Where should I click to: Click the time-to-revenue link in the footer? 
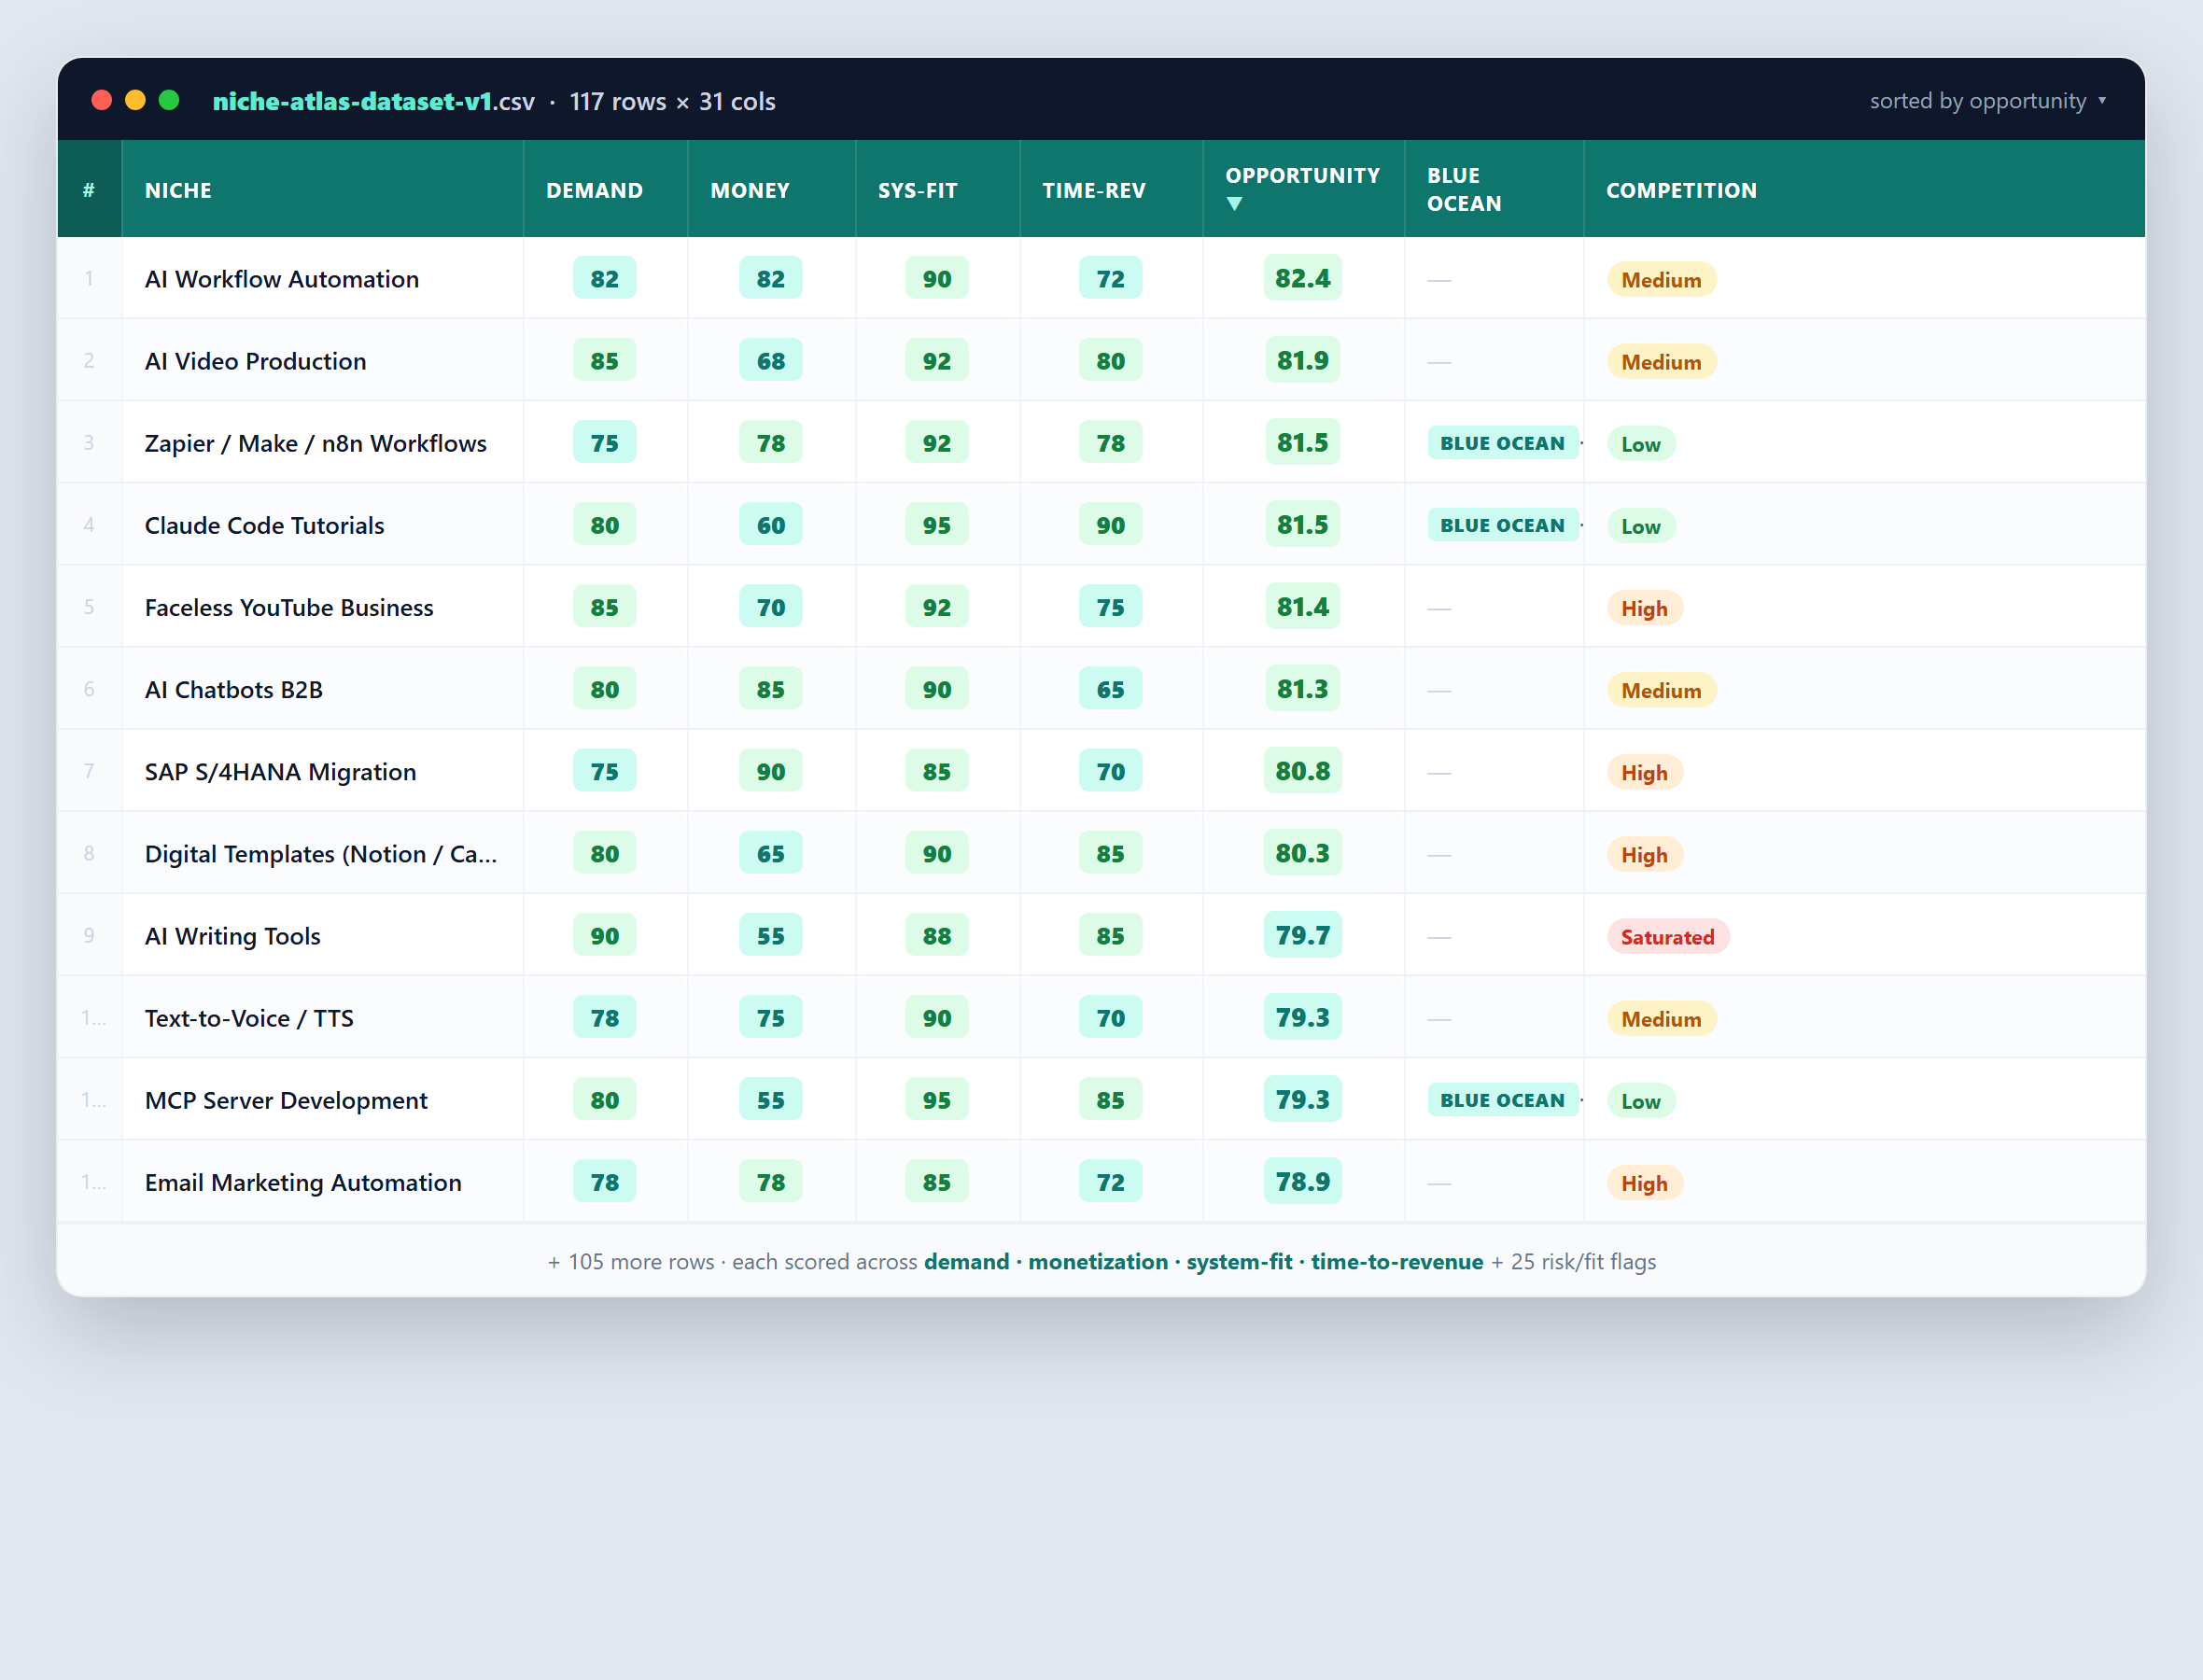tap(1397, 1262)
